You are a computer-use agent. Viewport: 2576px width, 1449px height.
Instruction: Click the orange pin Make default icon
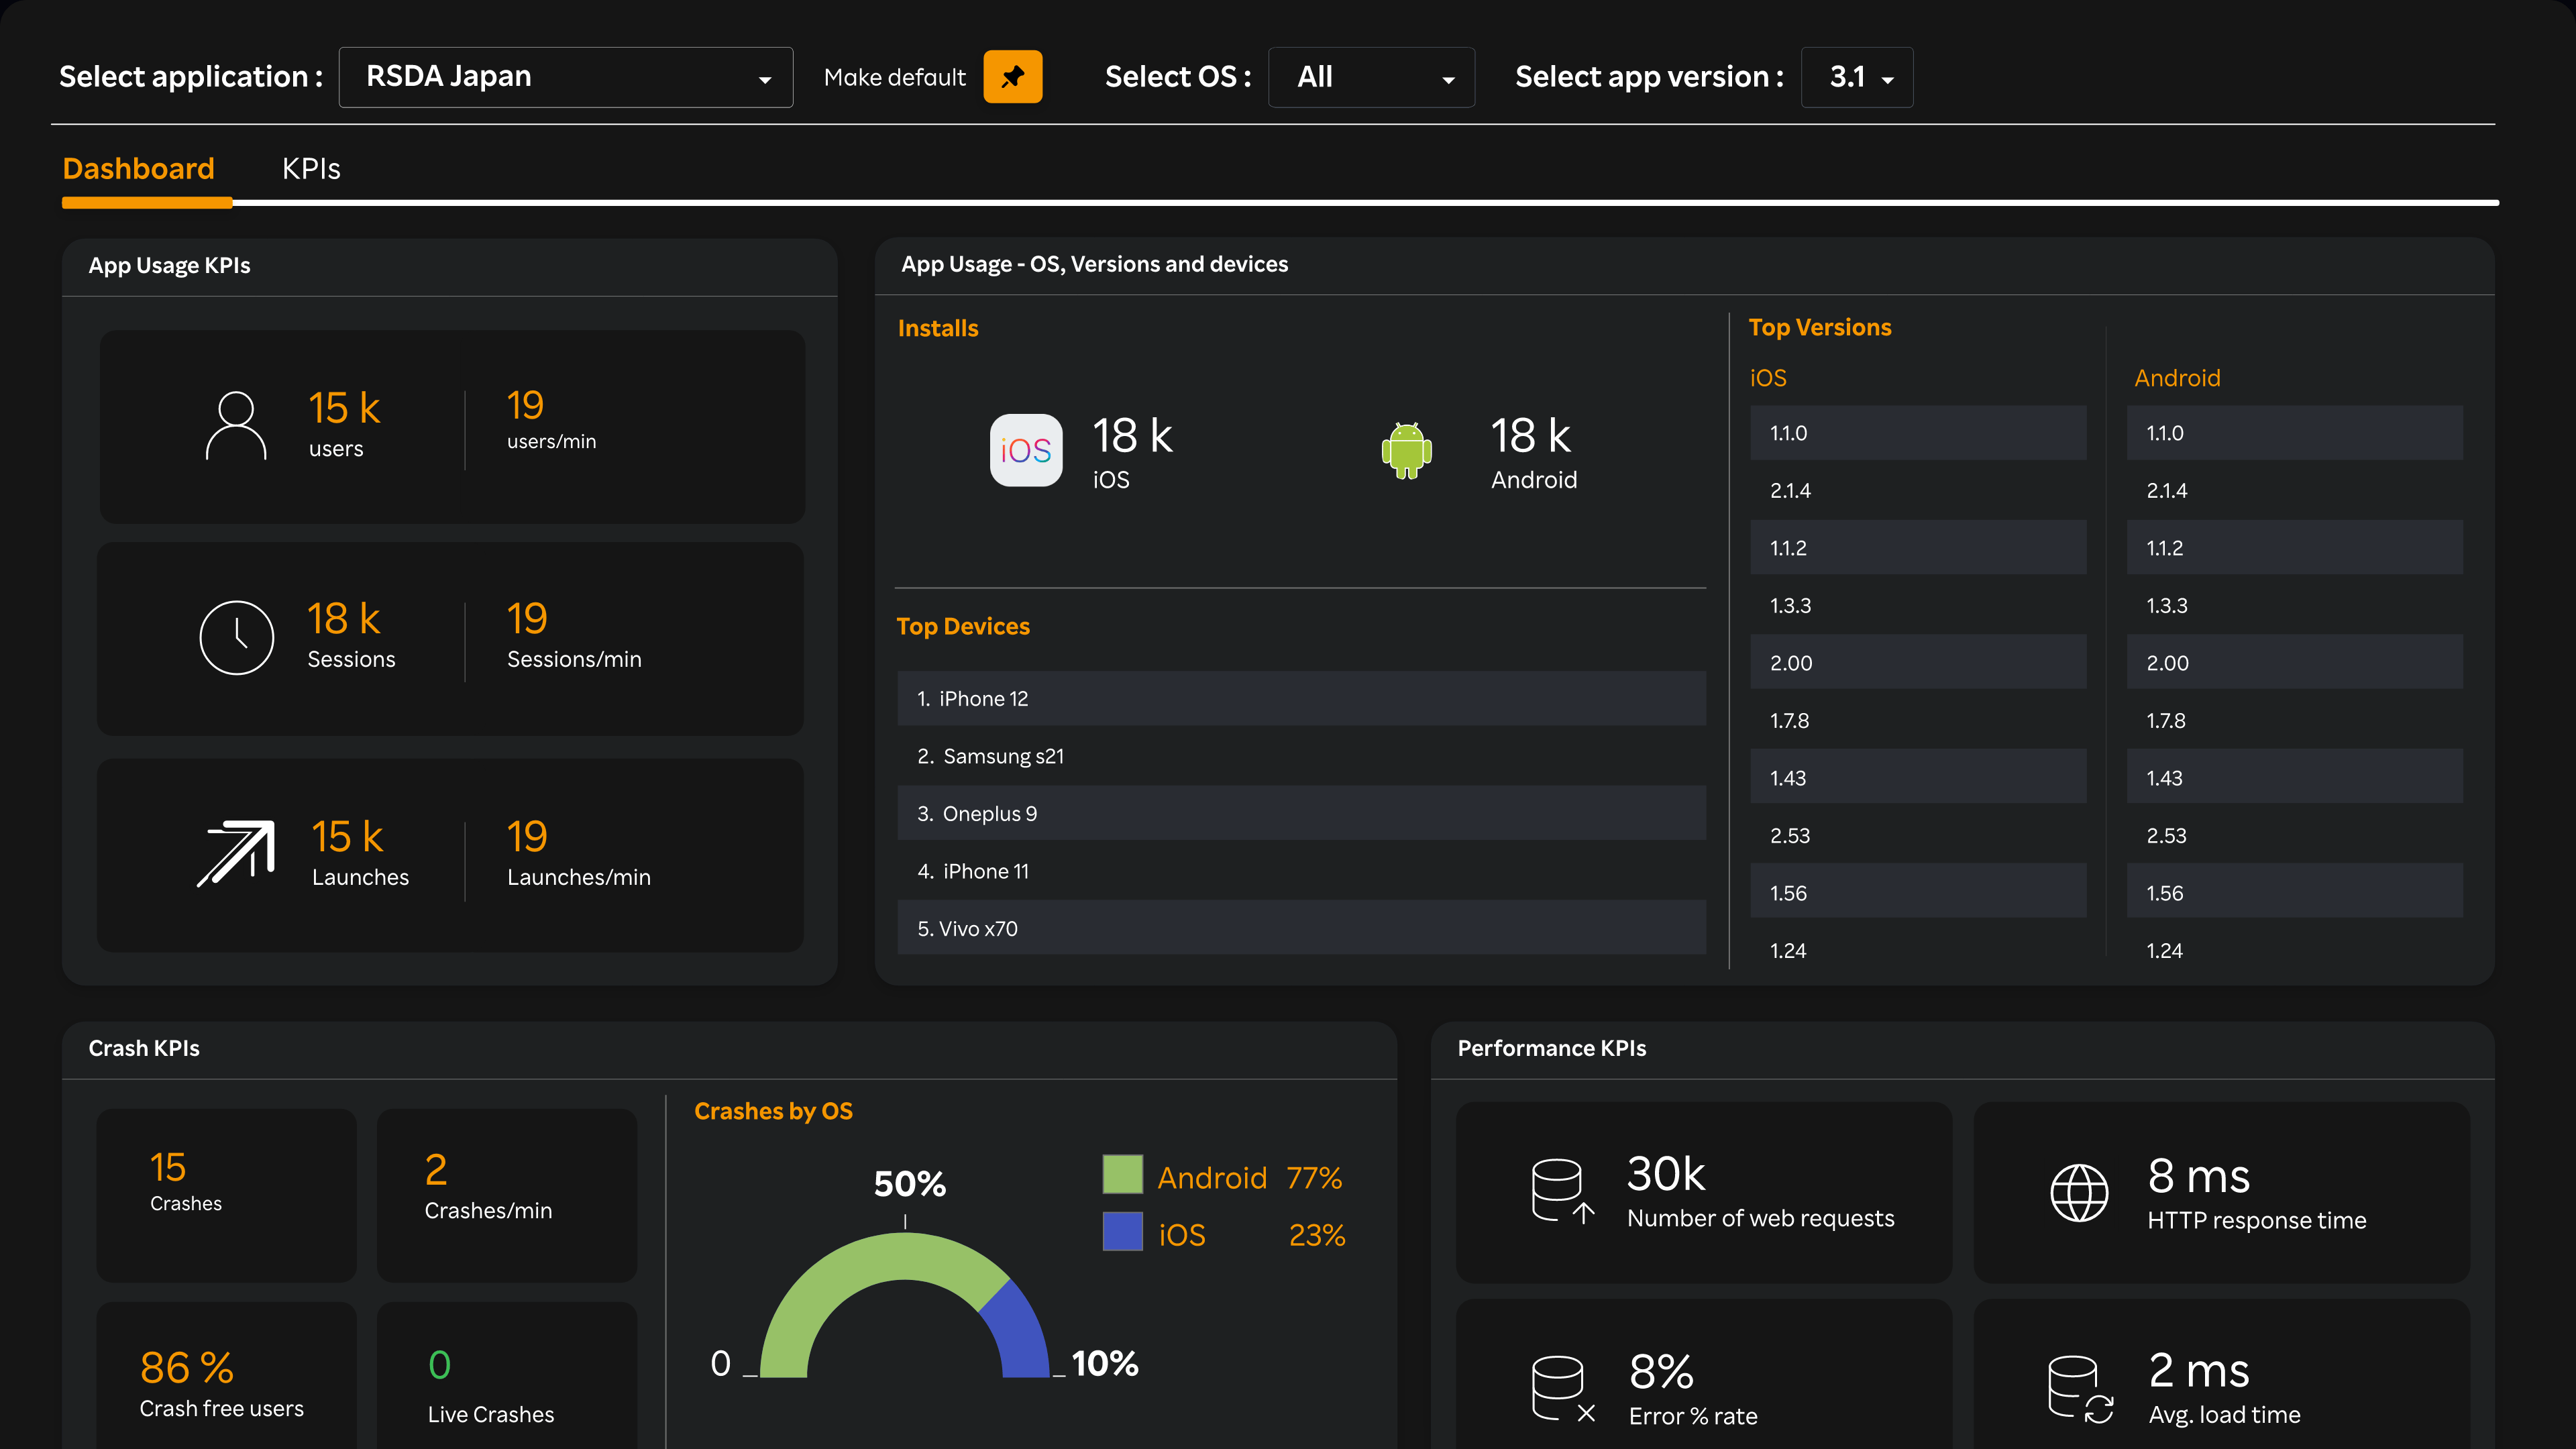[x=1012, y=77]
